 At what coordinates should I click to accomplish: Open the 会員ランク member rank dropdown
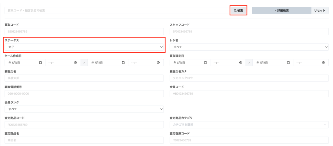84,109
